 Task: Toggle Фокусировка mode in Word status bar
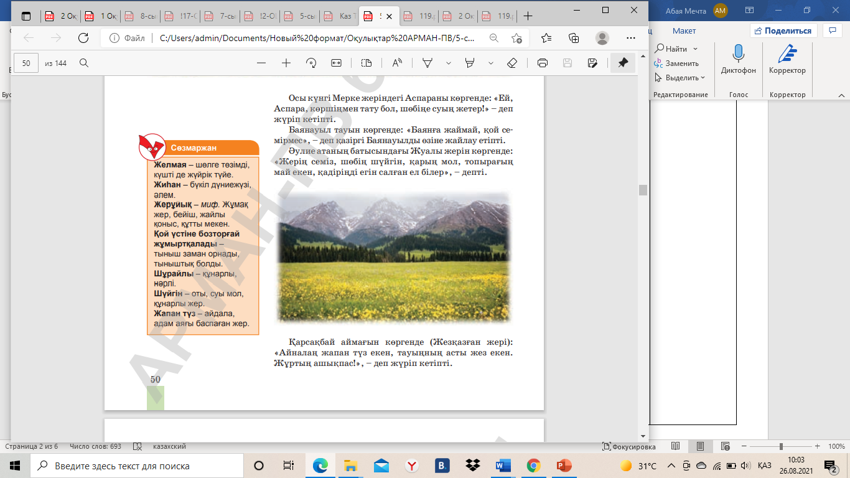coord(629,447)
